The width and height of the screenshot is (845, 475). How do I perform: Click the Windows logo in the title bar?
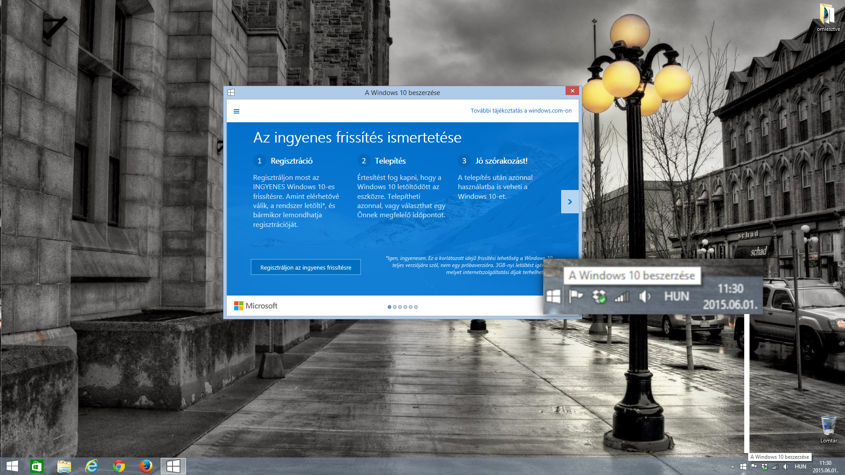[x=231, y=92]
